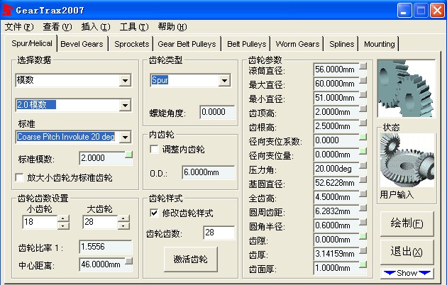Switch to the Worm Gears tab
This screenshot has height=285, width=447.
[x=297, y=44]
